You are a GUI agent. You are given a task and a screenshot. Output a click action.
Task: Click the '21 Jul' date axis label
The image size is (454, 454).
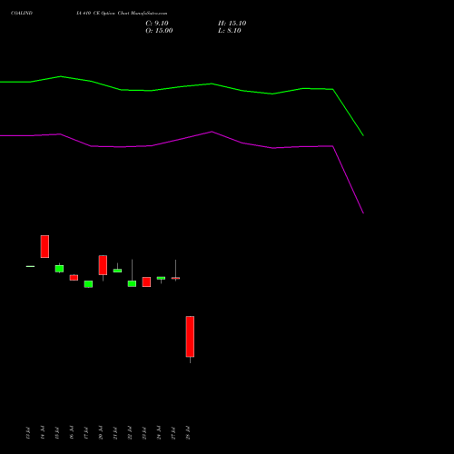click(x=115, y=433)
